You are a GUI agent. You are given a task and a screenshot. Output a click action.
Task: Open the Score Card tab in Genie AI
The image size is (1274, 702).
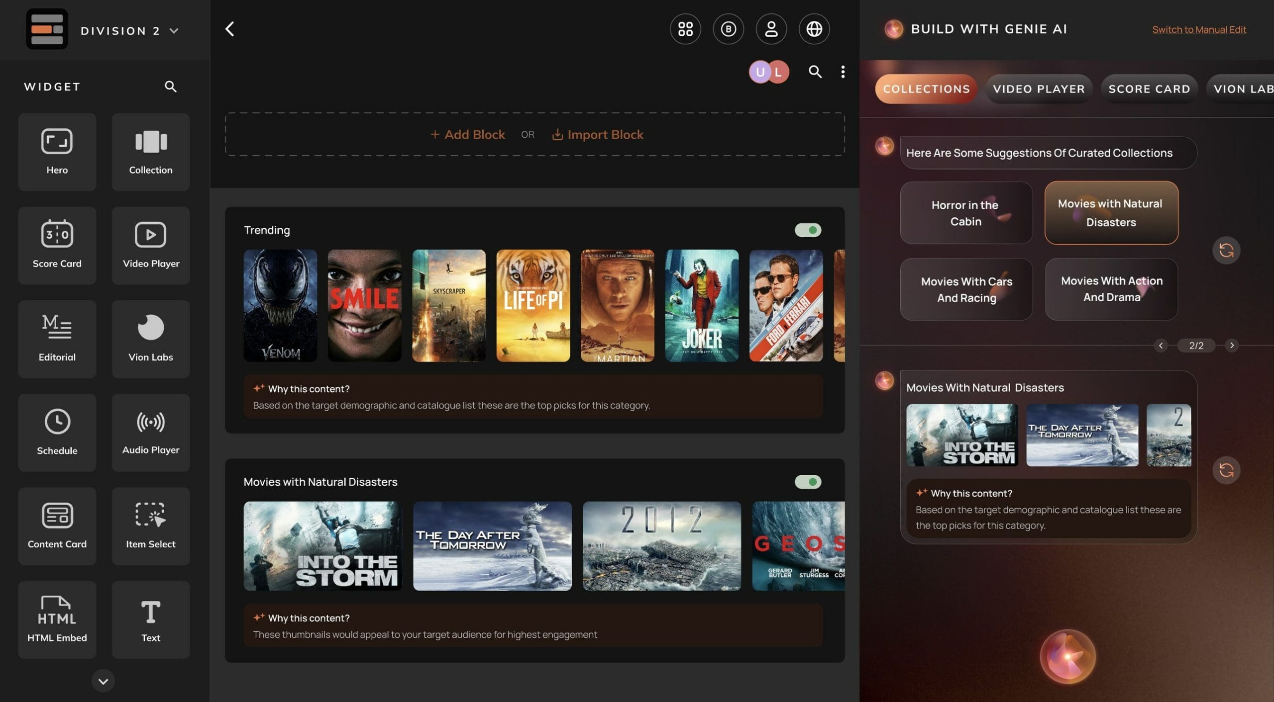1149,88
